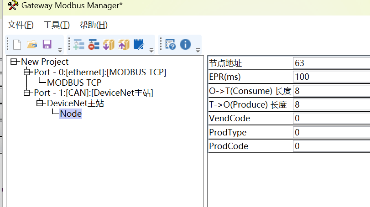Open the 工具(T) menu
The image size is (370, 207).
[x=57, y=25]
